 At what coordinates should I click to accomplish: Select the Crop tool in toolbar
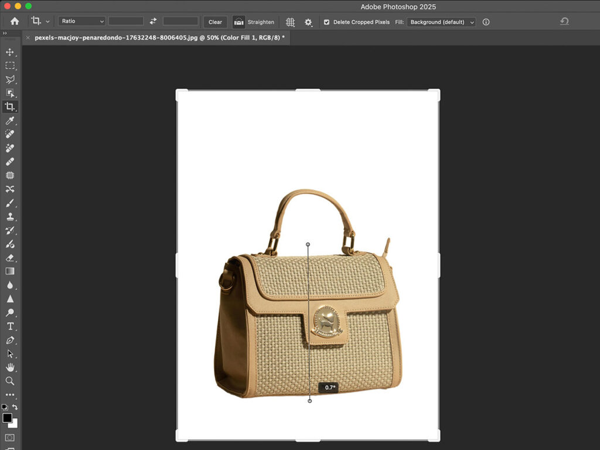tap(10, 107)
